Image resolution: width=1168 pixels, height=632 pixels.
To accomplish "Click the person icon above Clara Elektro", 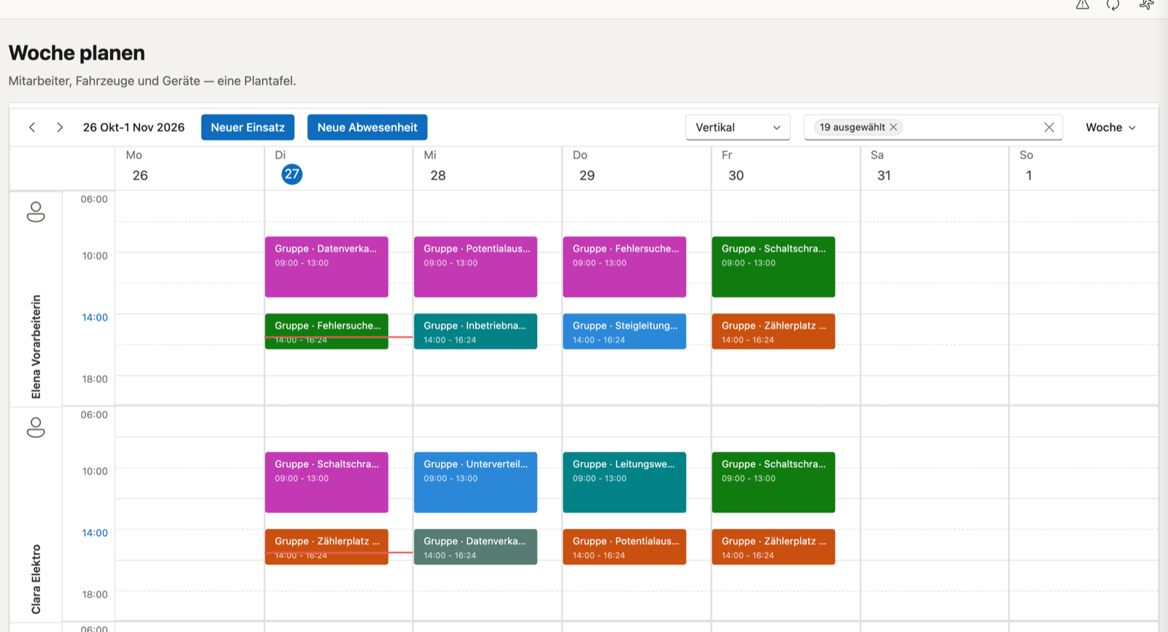I will pos(36,427).
